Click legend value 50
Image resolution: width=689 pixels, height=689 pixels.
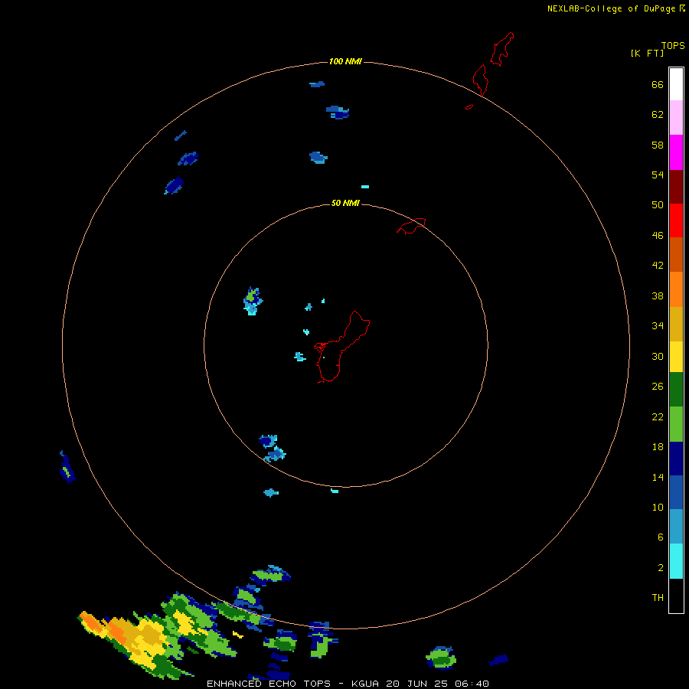(658, 205)
